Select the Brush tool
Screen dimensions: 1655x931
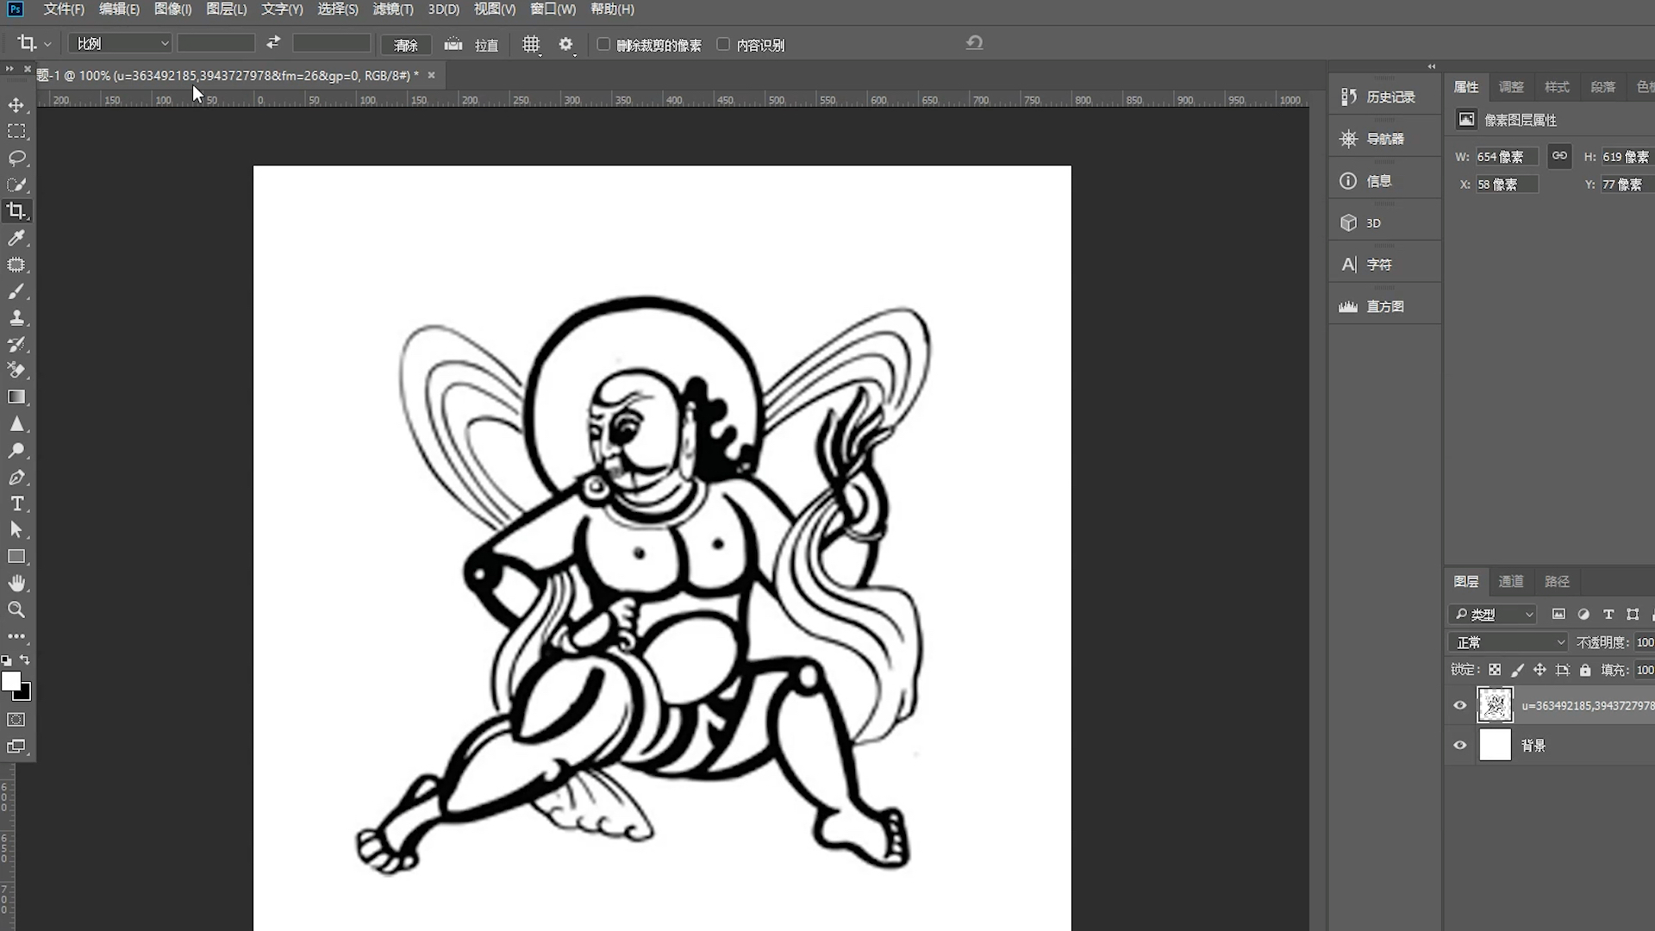[16, 291]
